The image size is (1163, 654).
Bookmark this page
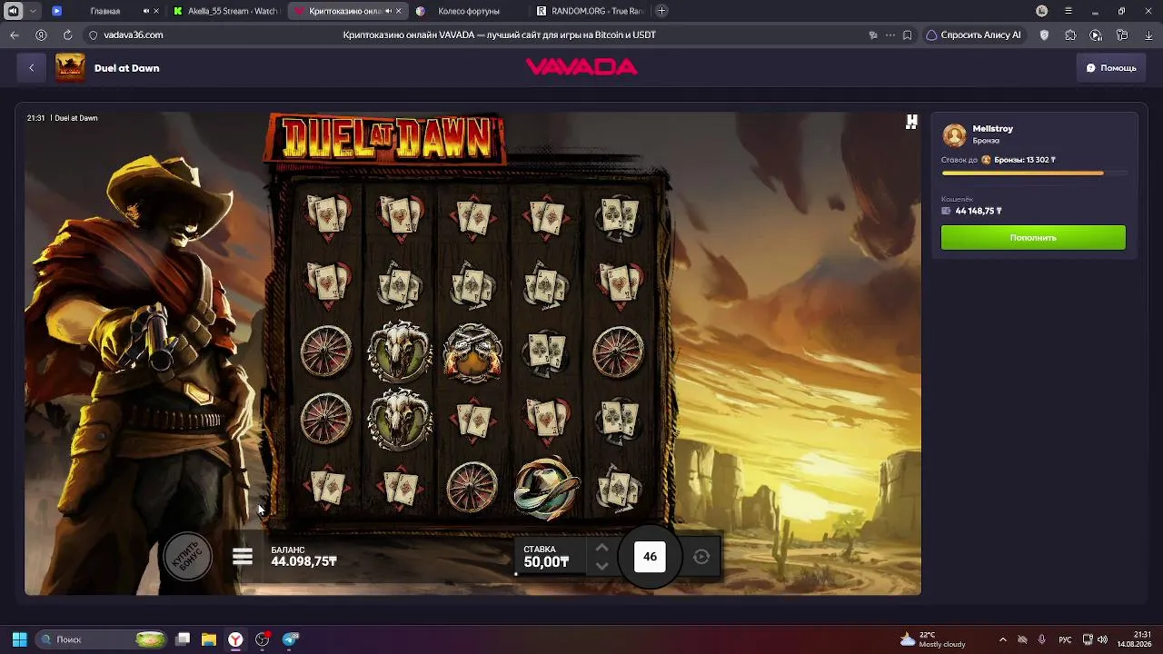(907, 35)
